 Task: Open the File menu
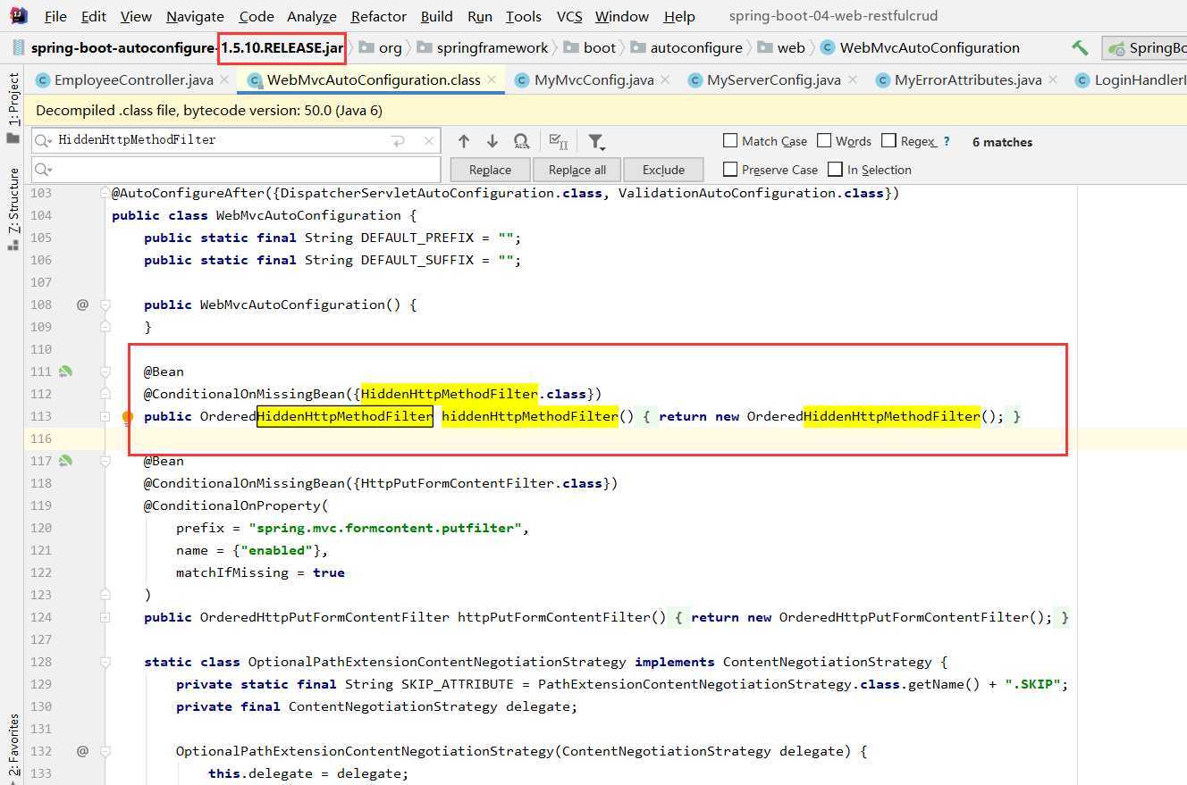[x=55, y=16]
